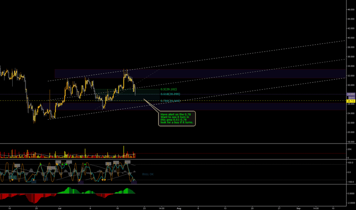Click the 23 date label on time axis
Image resolution: width=356 pixels, height=210 pixels.
pos(144,208)
